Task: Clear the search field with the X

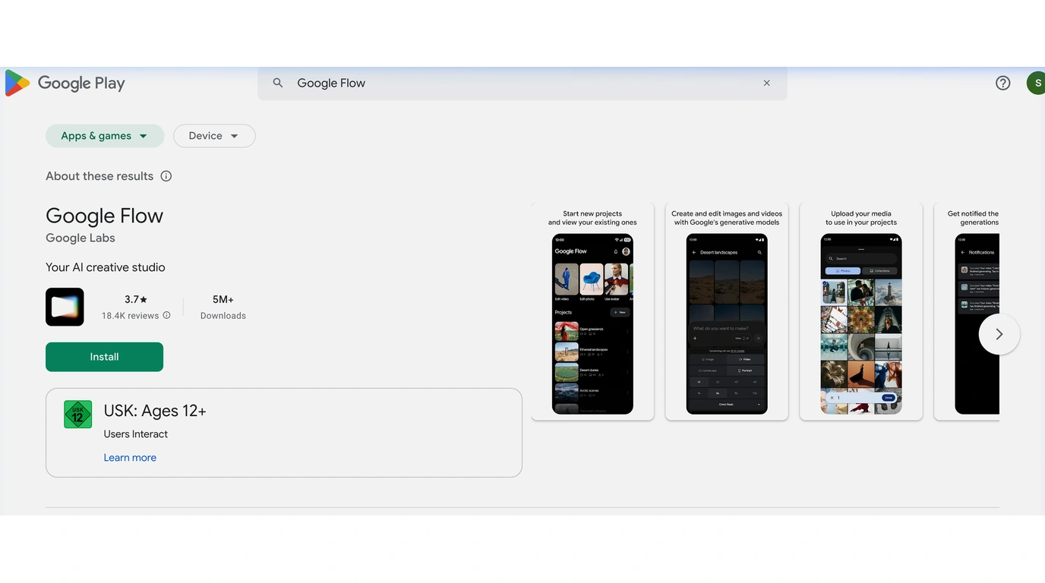Action: tap(766, 84)
